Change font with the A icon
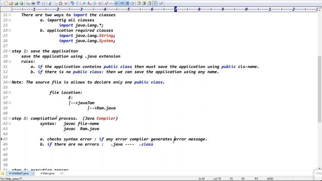 [x=106, y=4]
